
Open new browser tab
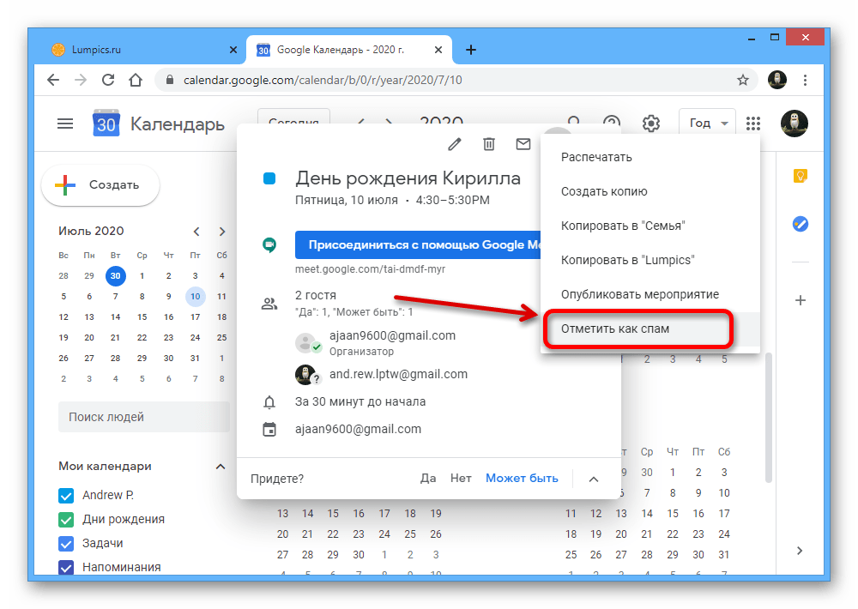[470, 50]
